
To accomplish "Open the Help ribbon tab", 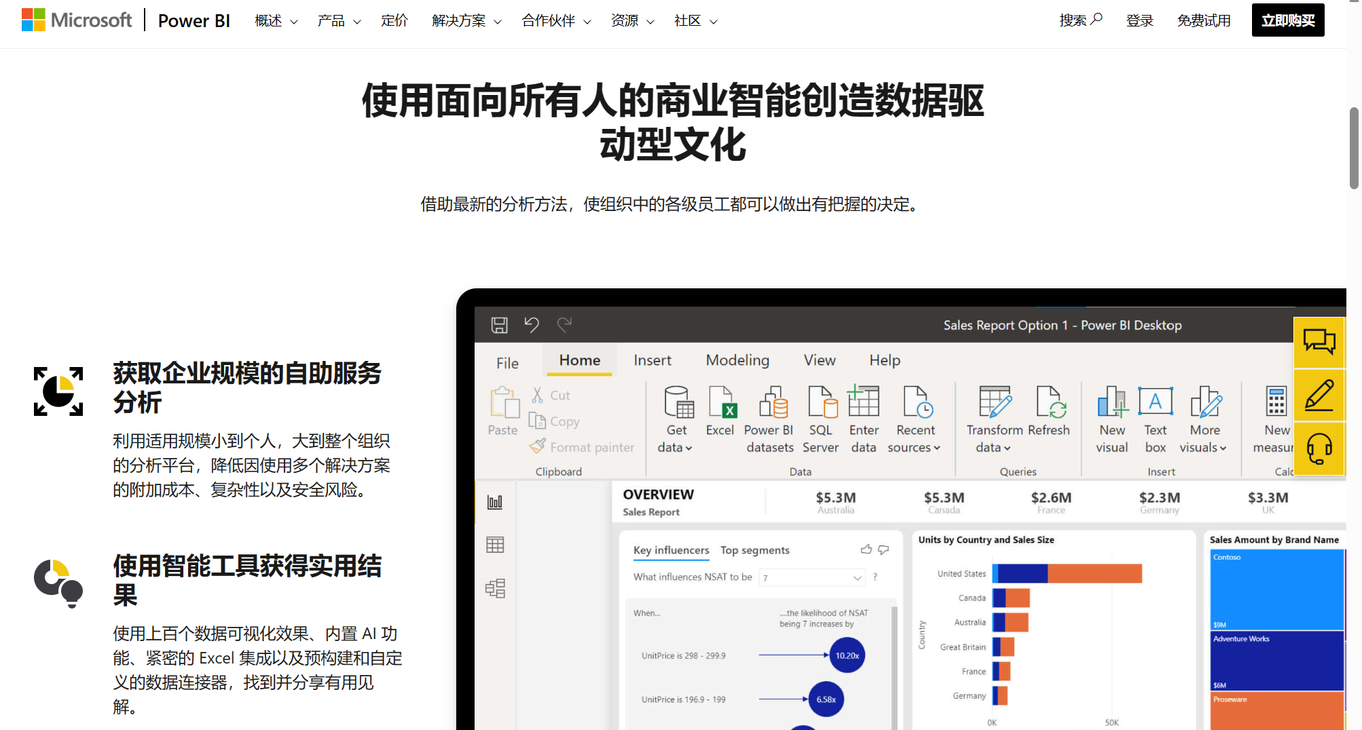I will tap(885, 360).
